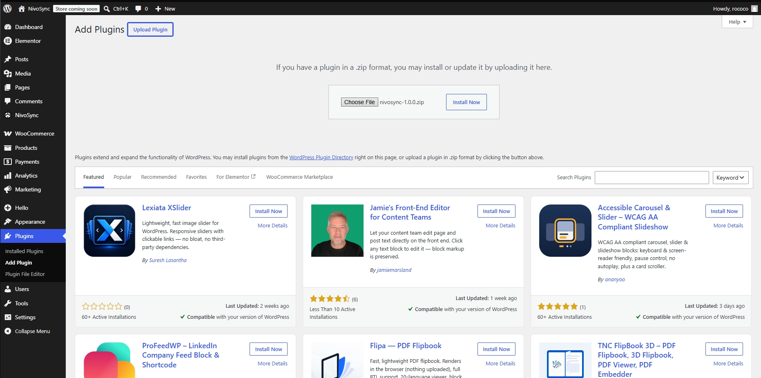
Task: Open the Appearance paintbrush icon
Action: (x=8, y=222)
